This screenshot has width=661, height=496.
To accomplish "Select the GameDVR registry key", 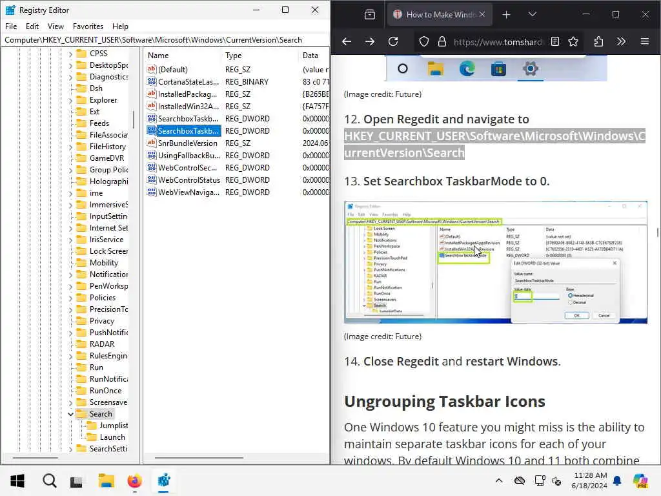I will pyautogui.click(x=107, y=158).
